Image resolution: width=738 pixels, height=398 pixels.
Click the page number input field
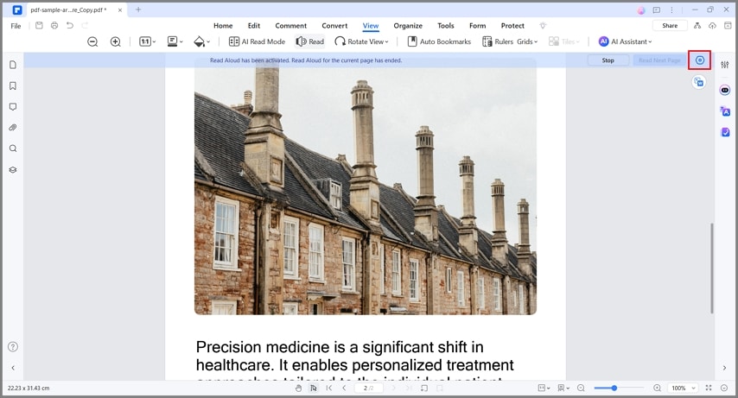368,389
